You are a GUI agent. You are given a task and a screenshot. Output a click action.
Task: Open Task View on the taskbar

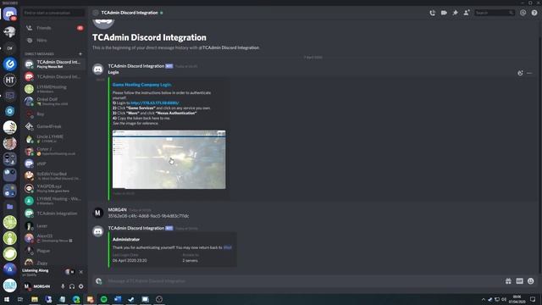pyautogui.click(x=20, y=299)
